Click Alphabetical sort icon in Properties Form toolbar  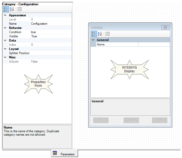pyautogui.click(x=12, y=9)
